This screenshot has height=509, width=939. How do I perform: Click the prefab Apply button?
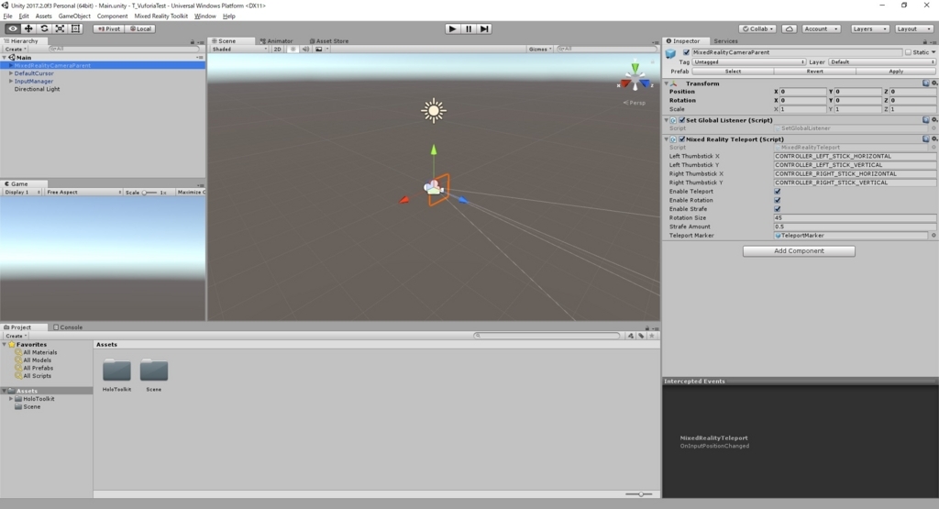point(896,72)
